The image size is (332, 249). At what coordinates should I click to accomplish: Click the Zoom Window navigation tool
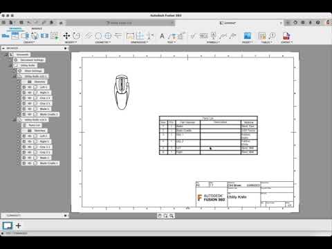(172, 216)
